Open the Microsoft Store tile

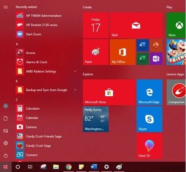pos(109,93)
